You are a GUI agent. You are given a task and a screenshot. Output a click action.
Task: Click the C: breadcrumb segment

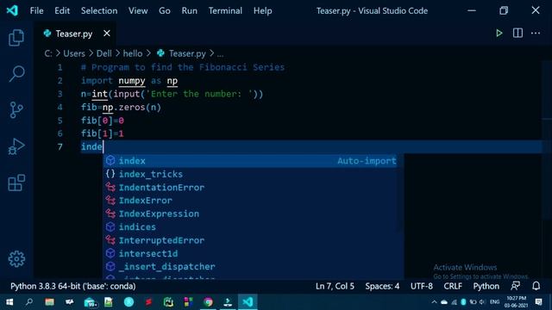[x=48, y=53]
